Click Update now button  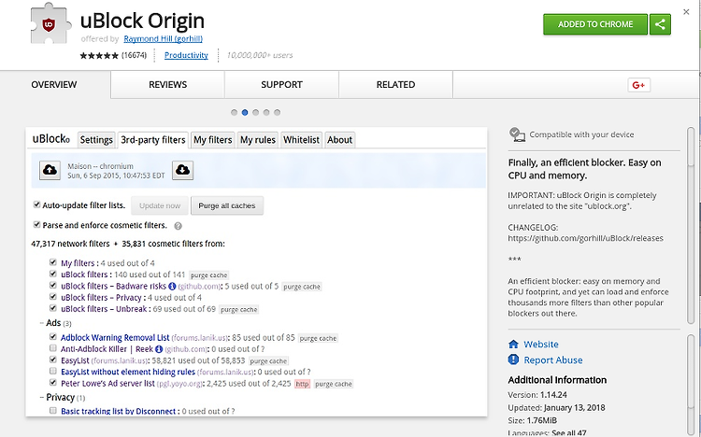(x=160, y=205)
